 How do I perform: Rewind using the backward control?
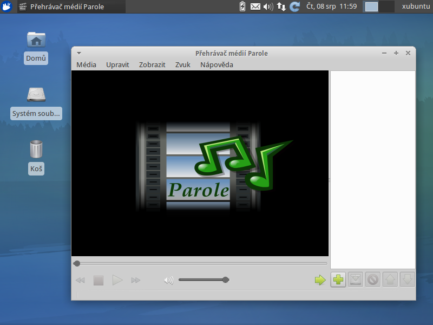80,279
